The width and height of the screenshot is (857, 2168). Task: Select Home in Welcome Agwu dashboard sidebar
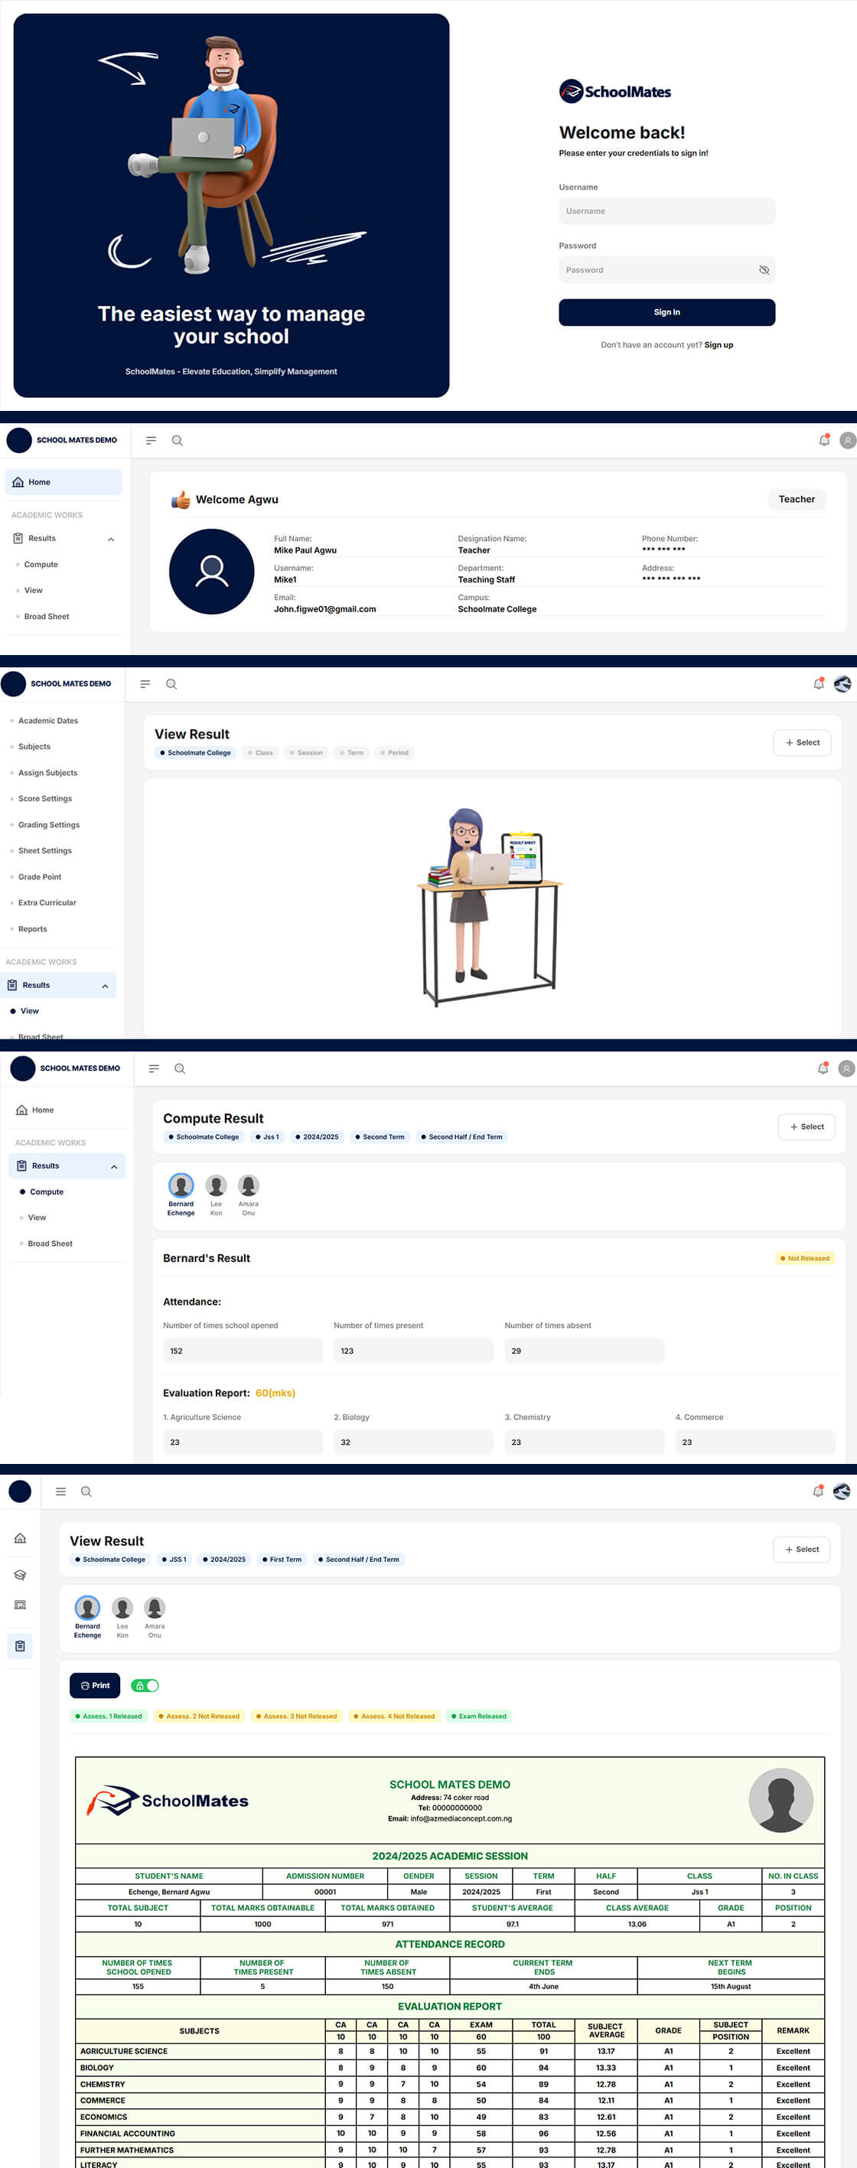[x=64, y=482]
